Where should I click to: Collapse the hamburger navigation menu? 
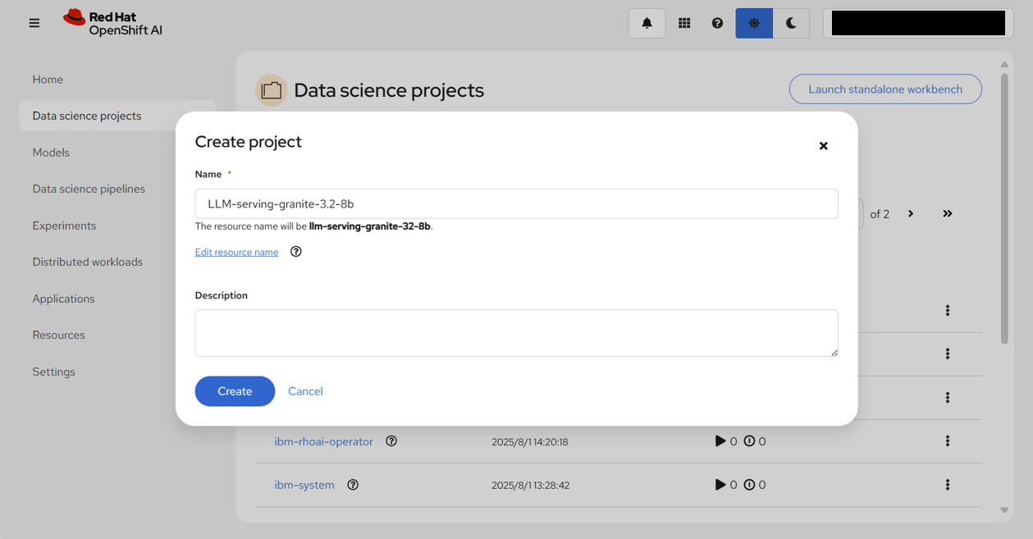coord(34,23)
